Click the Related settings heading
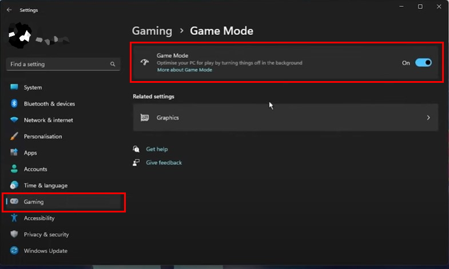449x269 pixels. point(153,97)
